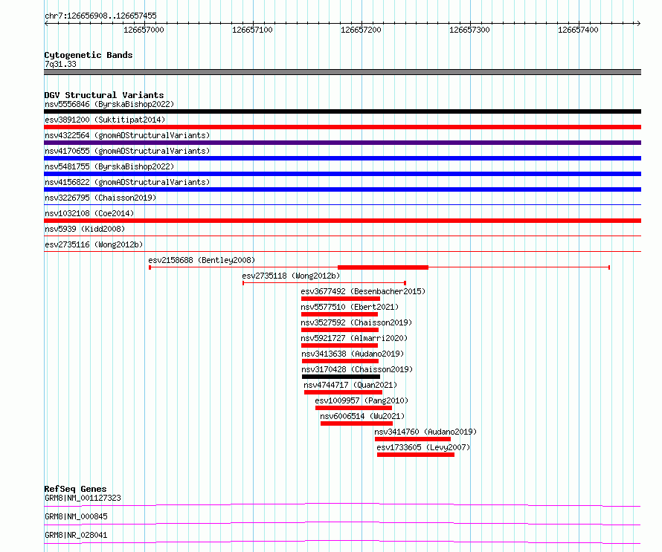Click ruler position 126657400
The image size is (662, 552).
click(578, 30)
